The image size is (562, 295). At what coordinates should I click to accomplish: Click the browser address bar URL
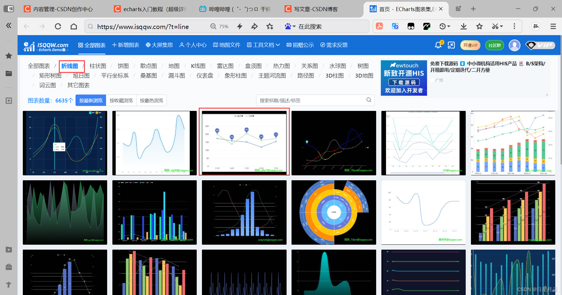pyautogui.click(x=143, y=27)
